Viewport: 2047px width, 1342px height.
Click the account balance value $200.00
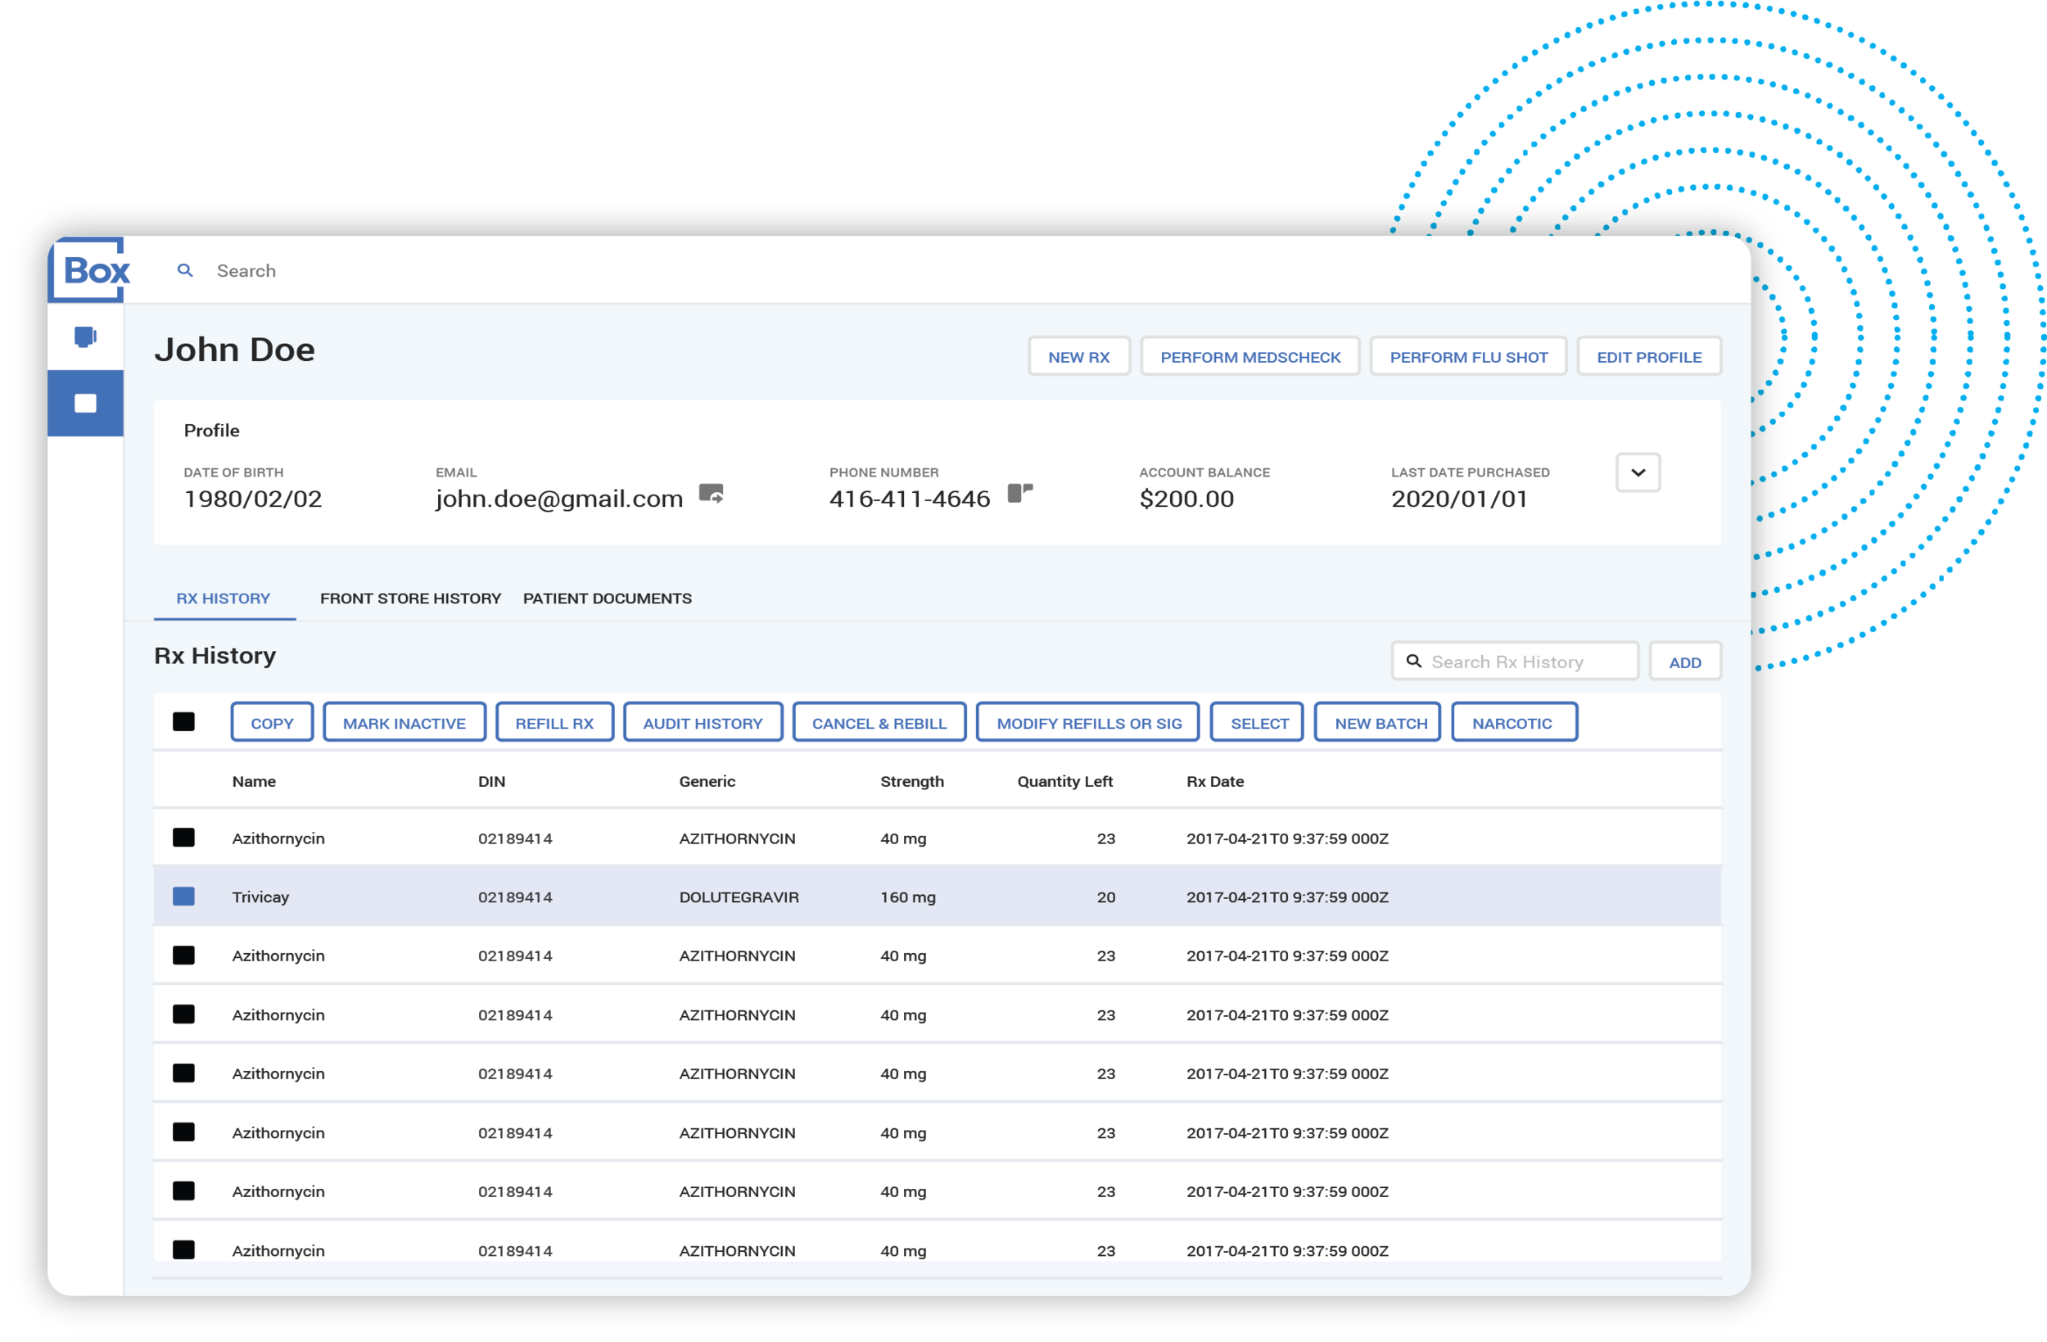click(x=1187, y=498)
